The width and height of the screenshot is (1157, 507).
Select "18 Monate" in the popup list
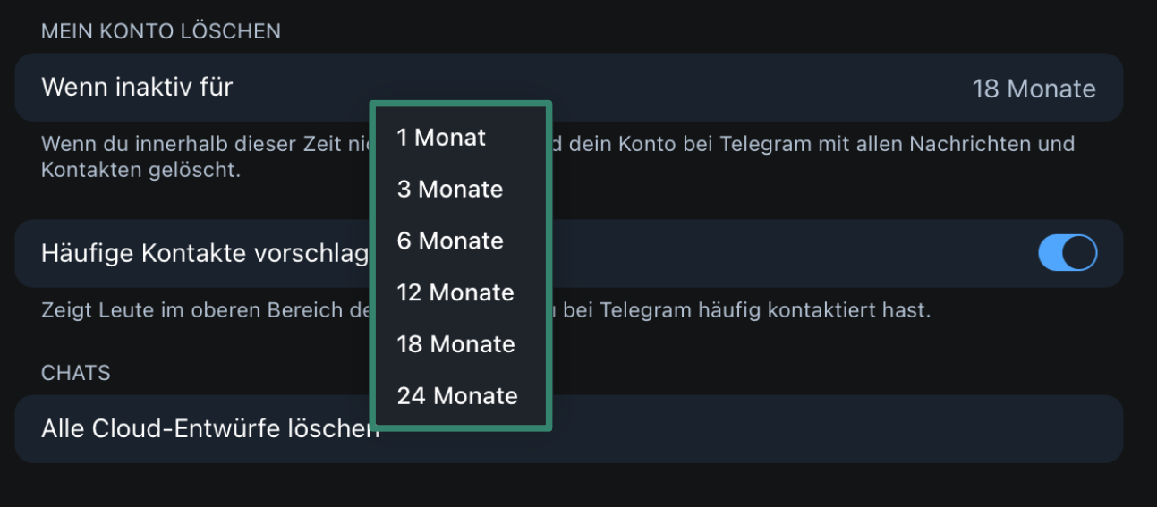point(455,345)
